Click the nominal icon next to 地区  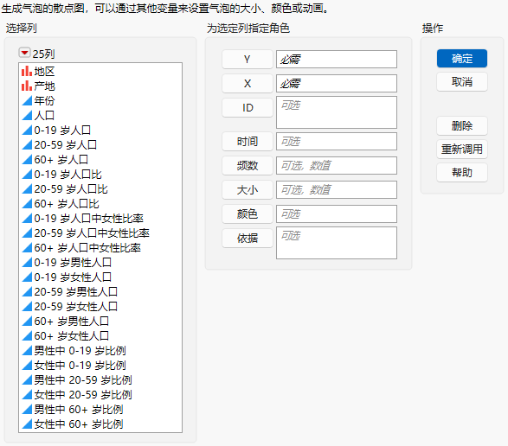click(27, 71)
